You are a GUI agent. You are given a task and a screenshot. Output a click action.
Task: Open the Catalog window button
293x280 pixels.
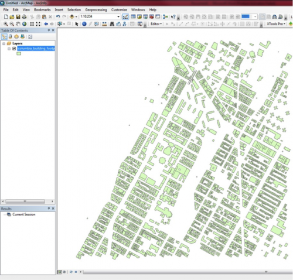[139, 17]
